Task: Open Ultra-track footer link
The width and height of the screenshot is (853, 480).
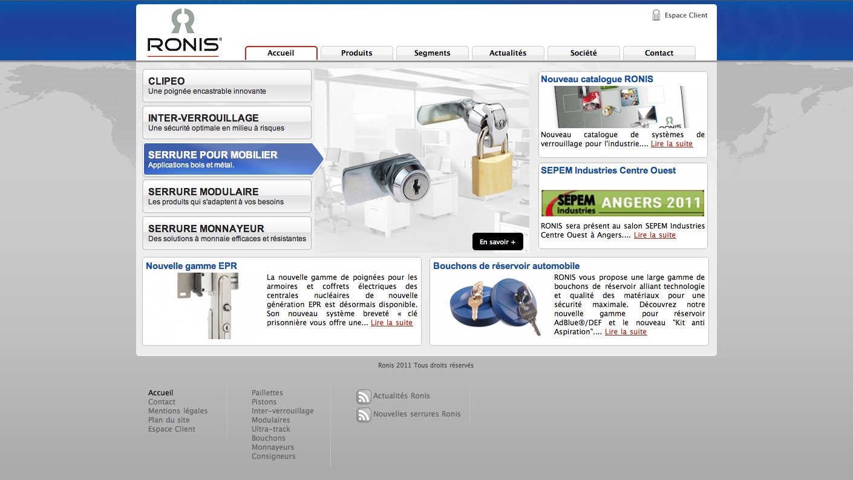Action: [271, 429]
